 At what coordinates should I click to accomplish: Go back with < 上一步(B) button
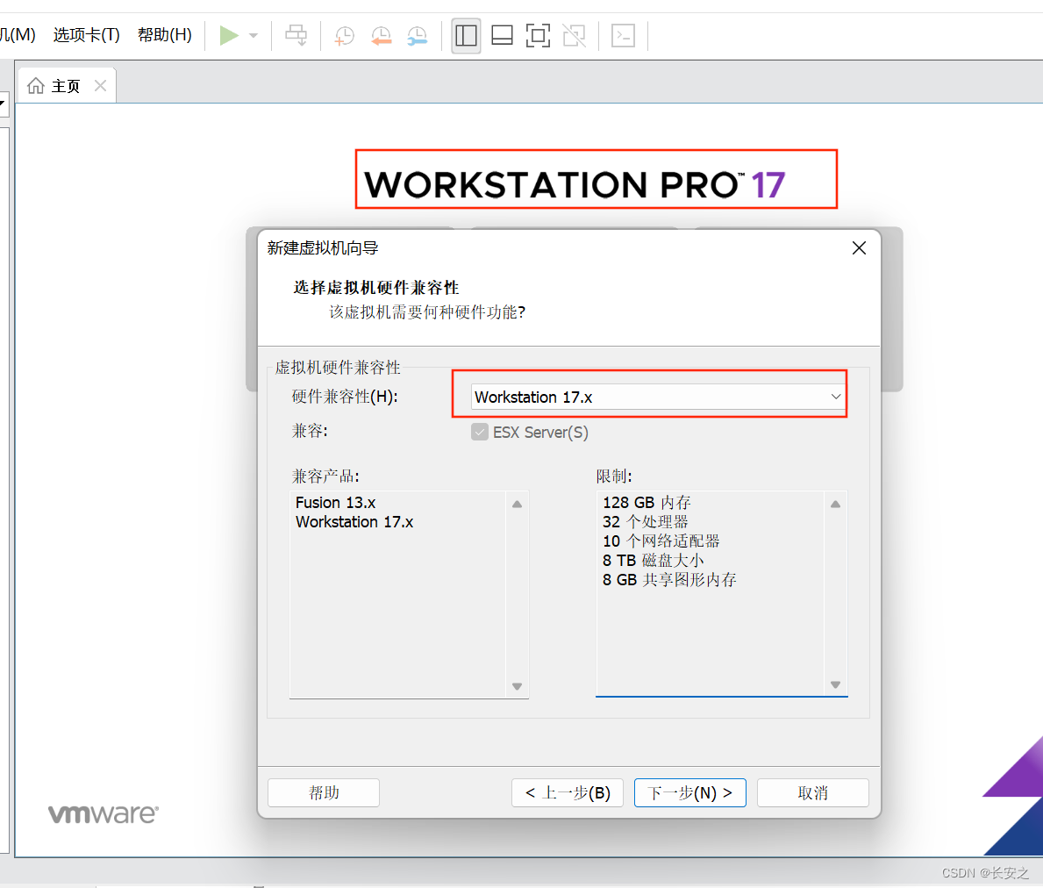[x=568, y=793]
